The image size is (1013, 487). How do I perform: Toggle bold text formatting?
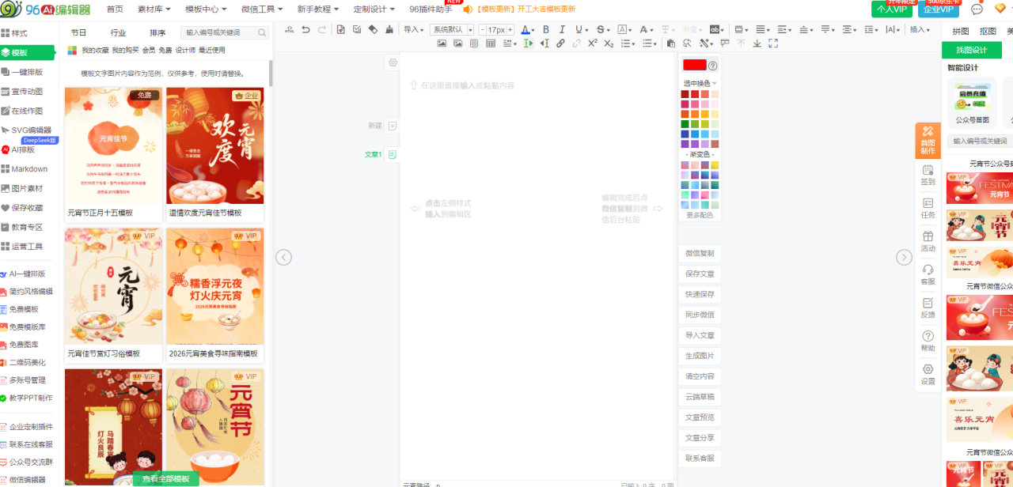(x=545, y=30)
